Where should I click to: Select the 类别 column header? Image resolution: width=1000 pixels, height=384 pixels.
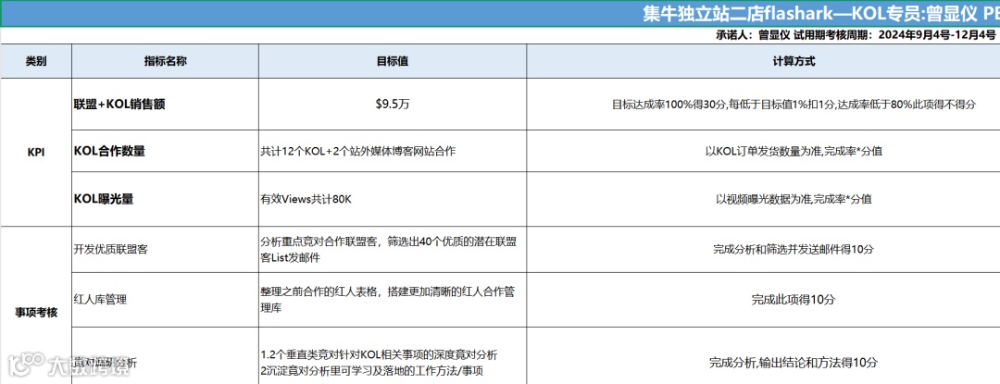point(36,61)
